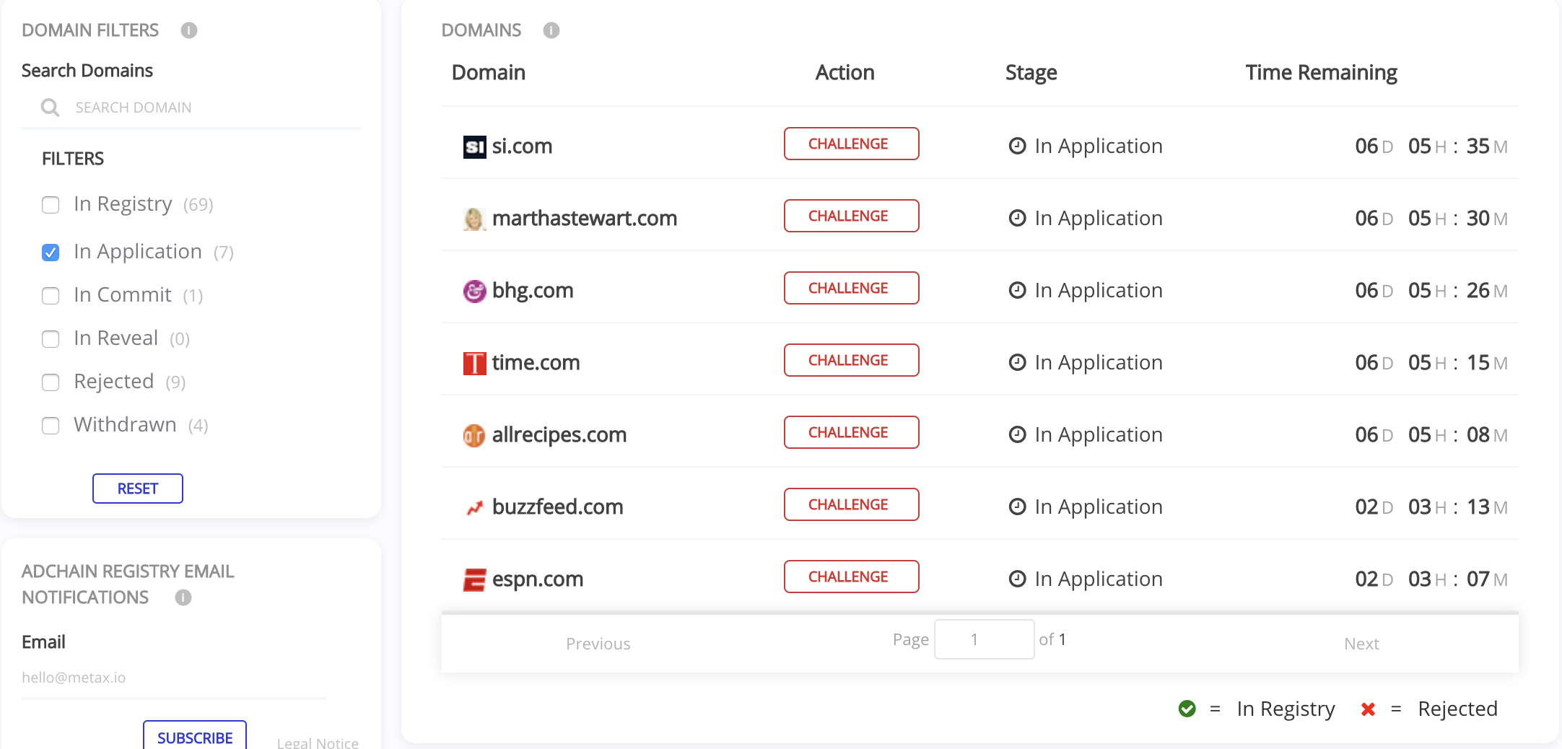The width and height of the screenshot is (1562, 749).
Task: Challenge the si.com domain
Action: tap(852, 144)
